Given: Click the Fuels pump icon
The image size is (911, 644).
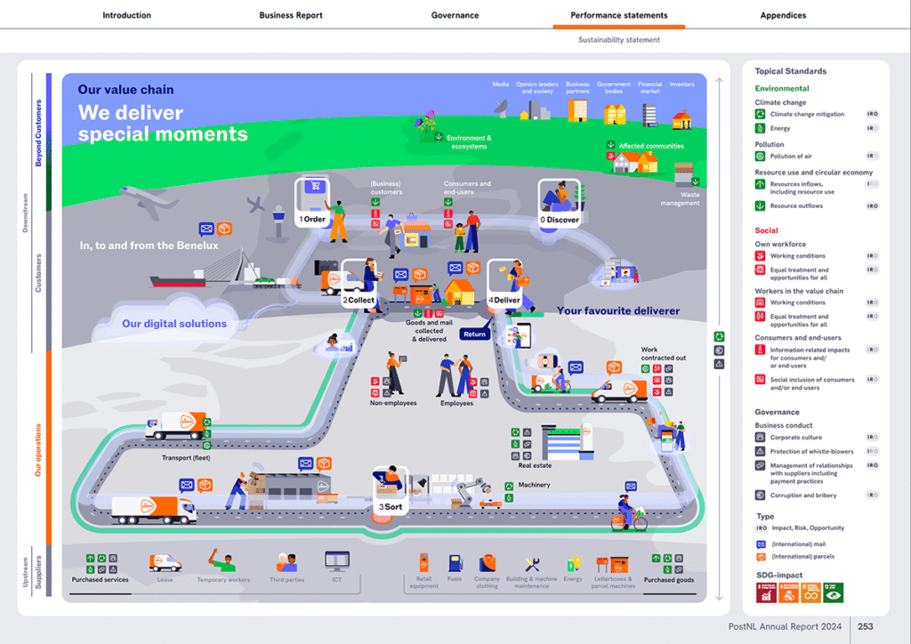Looking at the screenshot, I should click(455, 563).
